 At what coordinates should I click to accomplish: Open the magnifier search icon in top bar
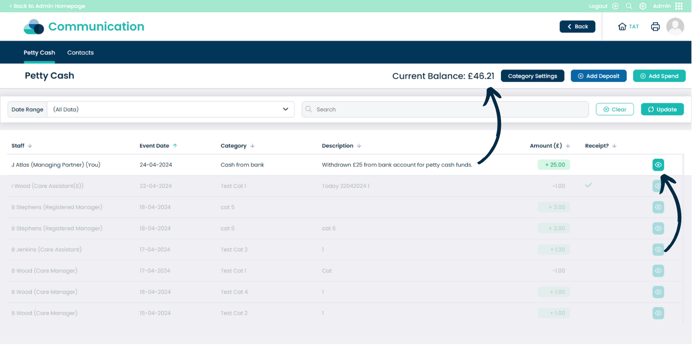[x=629, y=6]
